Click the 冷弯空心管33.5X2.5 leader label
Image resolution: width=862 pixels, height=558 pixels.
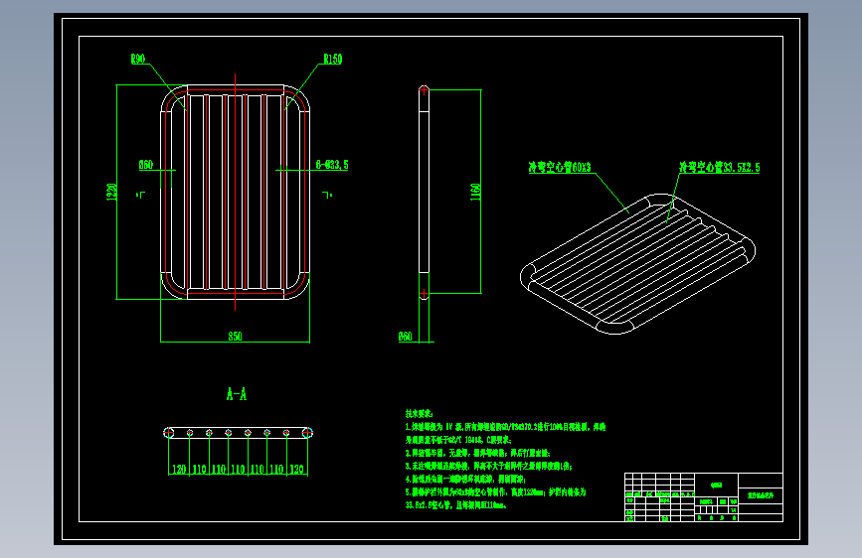click(720, 167)
